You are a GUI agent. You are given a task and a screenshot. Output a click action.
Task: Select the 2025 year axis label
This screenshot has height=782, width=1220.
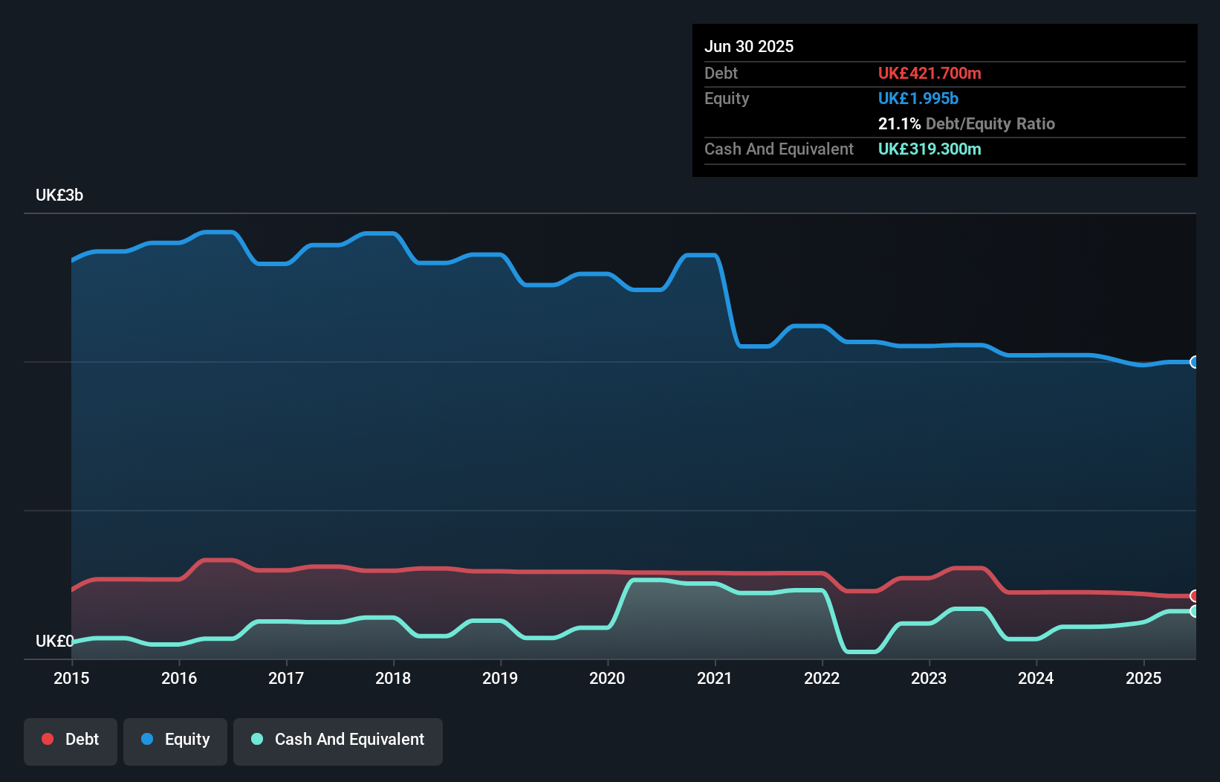coord(1143,678)
